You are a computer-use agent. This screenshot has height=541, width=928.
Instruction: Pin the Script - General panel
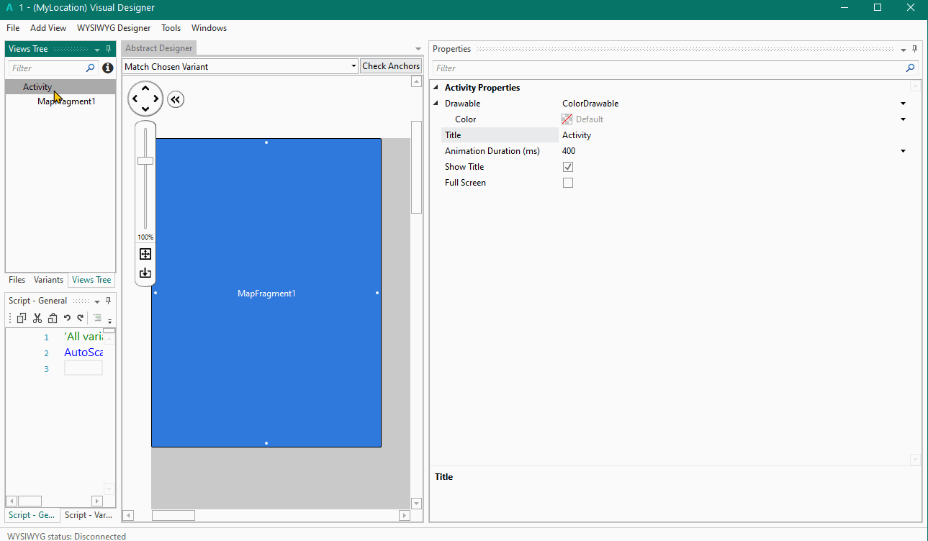coord(109,301)
